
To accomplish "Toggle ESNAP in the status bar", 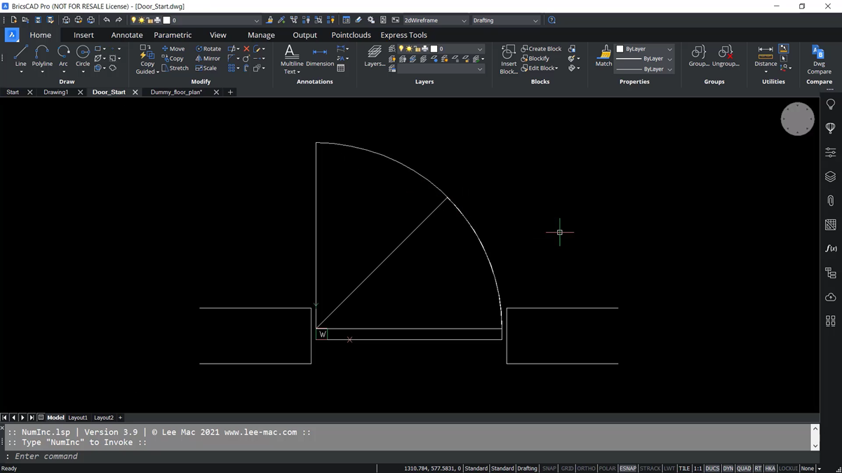I will click(628, 468).
